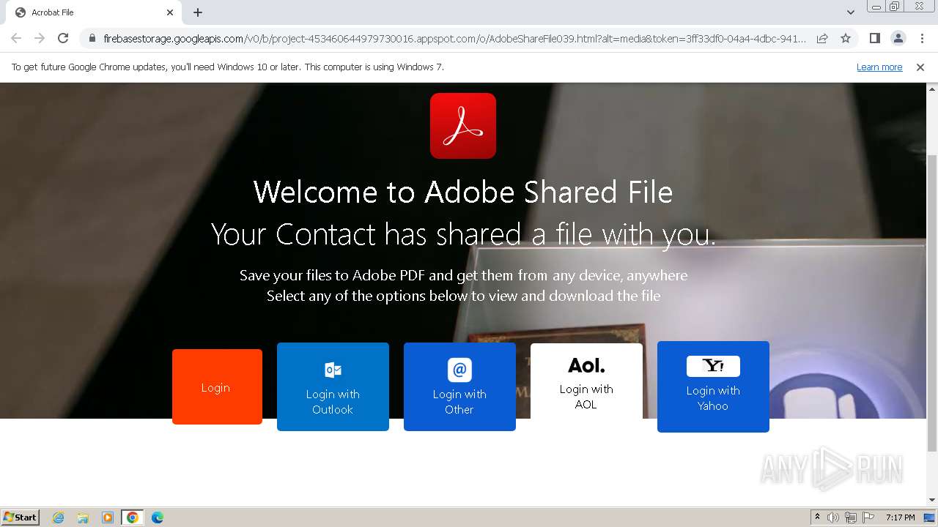
Task: Launch Microsoft Edge from taskbar
Action: (x=158, y=517)
